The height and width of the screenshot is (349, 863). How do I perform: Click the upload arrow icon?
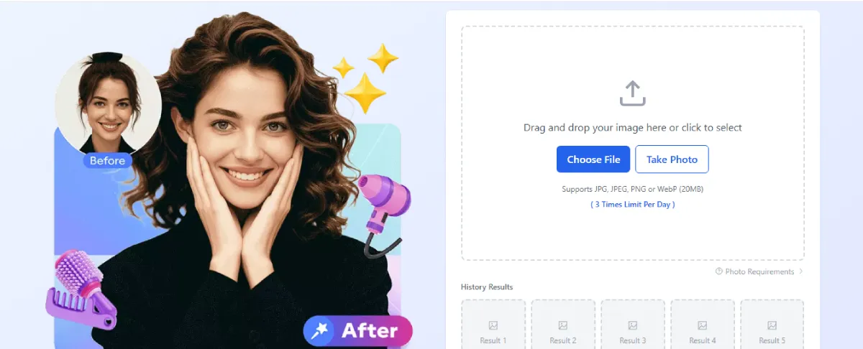click(632, 93)
